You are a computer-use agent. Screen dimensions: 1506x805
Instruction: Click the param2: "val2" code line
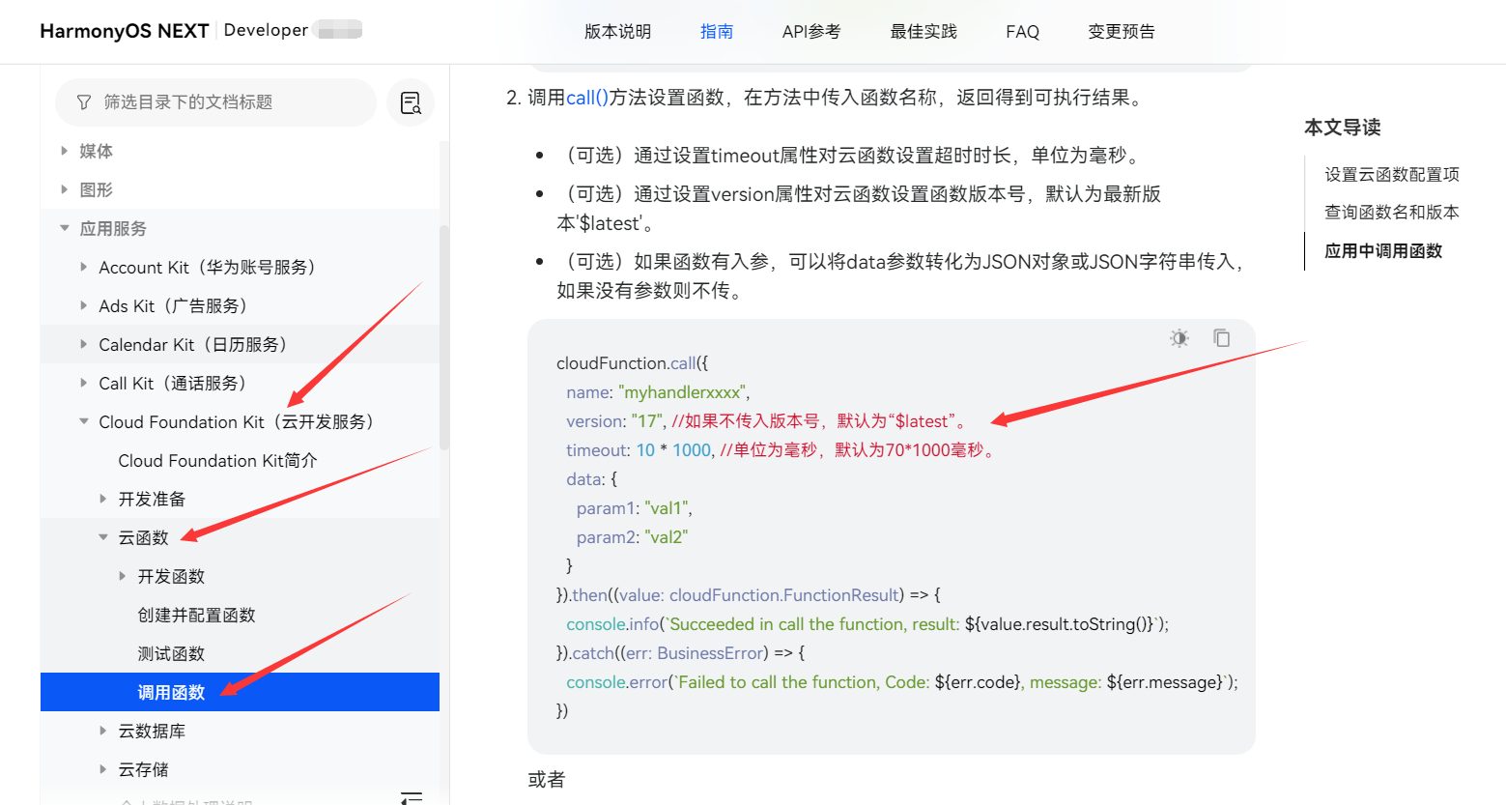[x=633, y=537]
